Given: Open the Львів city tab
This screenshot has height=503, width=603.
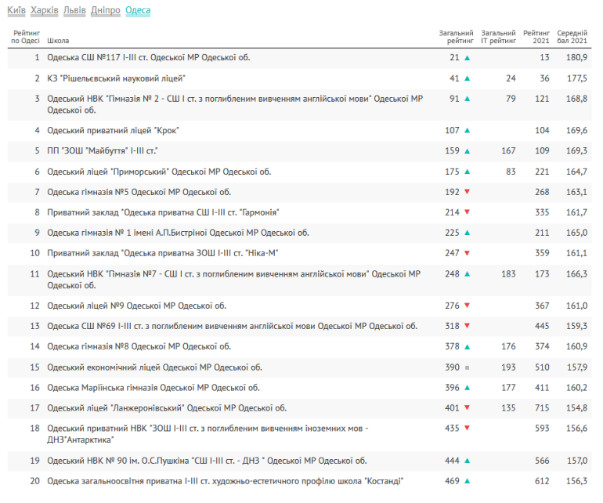Looking at the screenshot, I should coord(74,11).
